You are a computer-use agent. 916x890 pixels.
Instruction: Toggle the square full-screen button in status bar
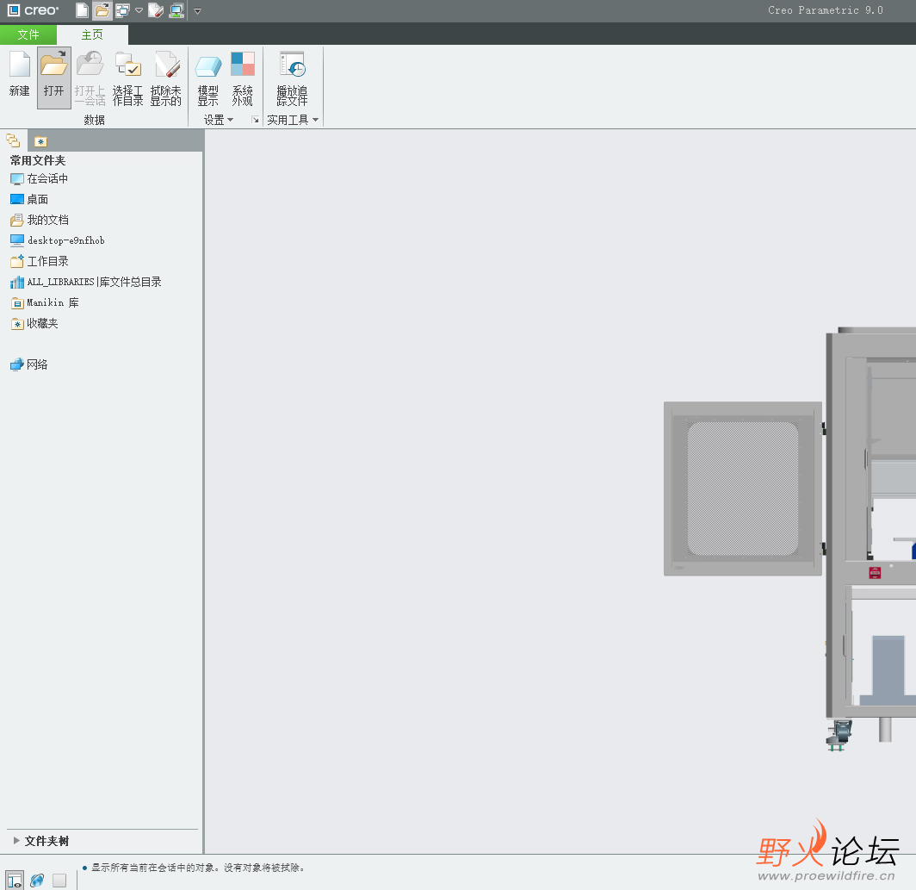tap(59, 880)
